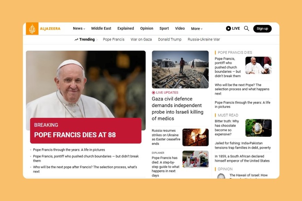302x201 pixels.
Task: Select the Russia-Ukraine War trending topic
Action: coord(204,40)
